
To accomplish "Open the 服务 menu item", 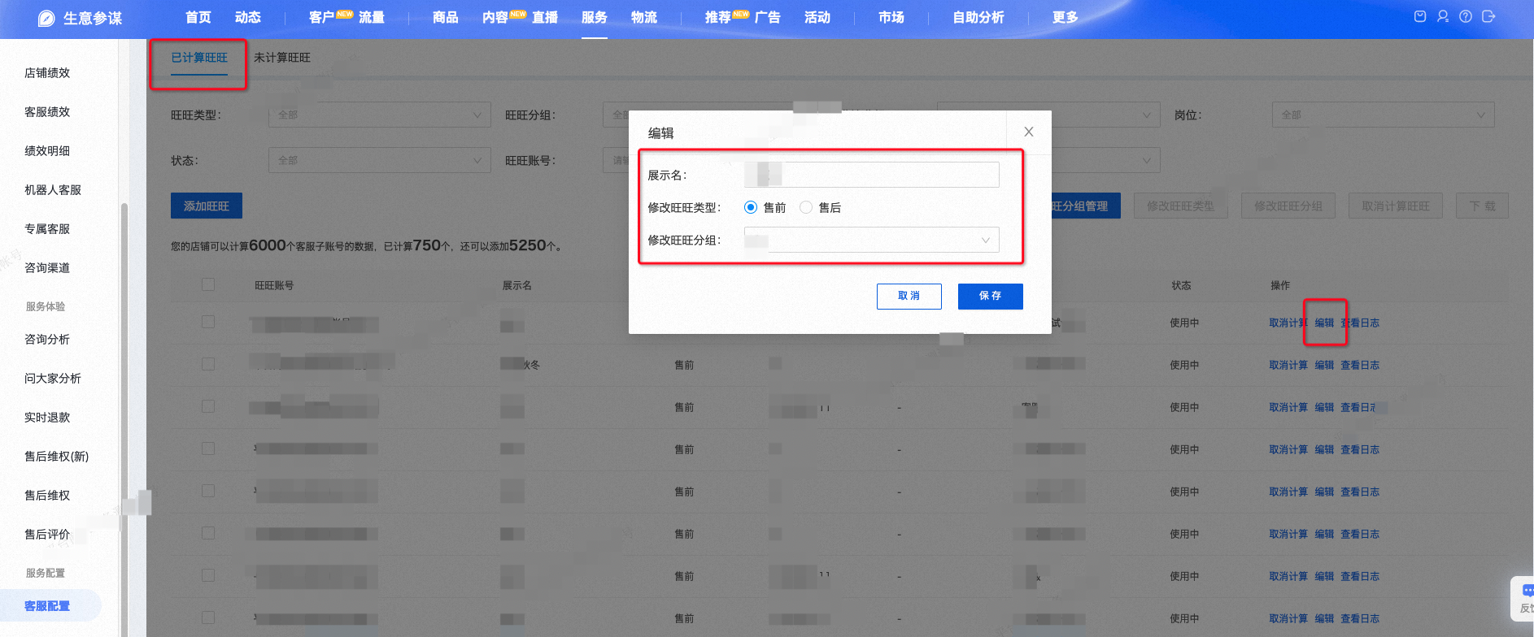I will pyautogui.click(x=595, y=17).
